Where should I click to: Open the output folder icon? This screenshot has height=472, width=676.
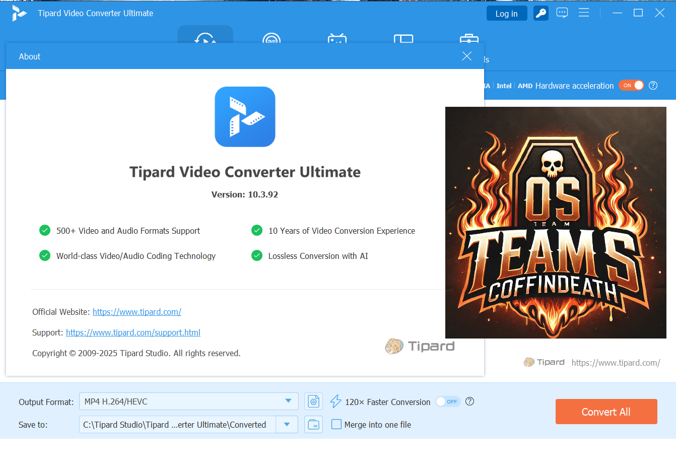[313, 425]
